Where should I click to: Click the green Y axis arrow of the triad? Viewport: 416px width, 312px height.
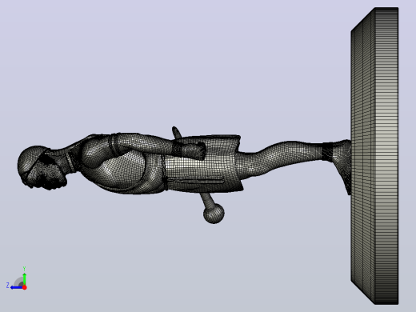(24, 278)
